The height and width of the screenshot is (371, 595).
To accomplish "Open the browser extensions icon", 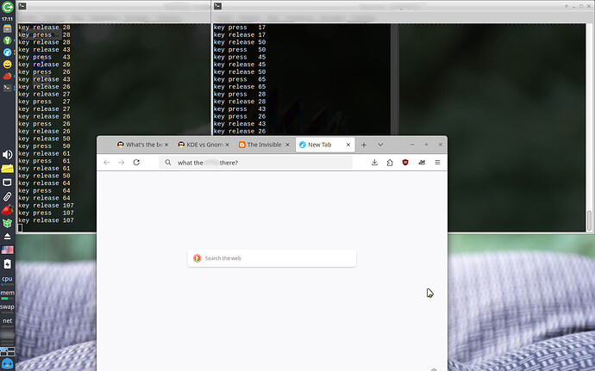I will [x=390, y=163].
